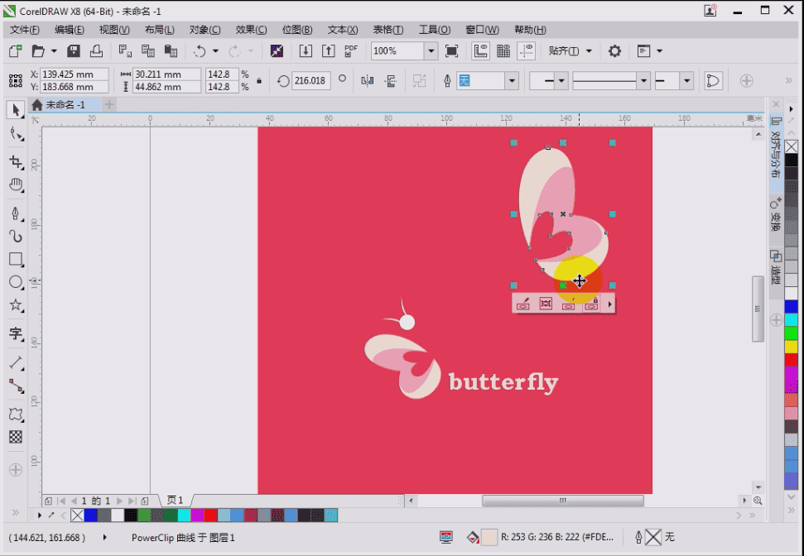
Task: Click the Export button
Action: [328, 50]
